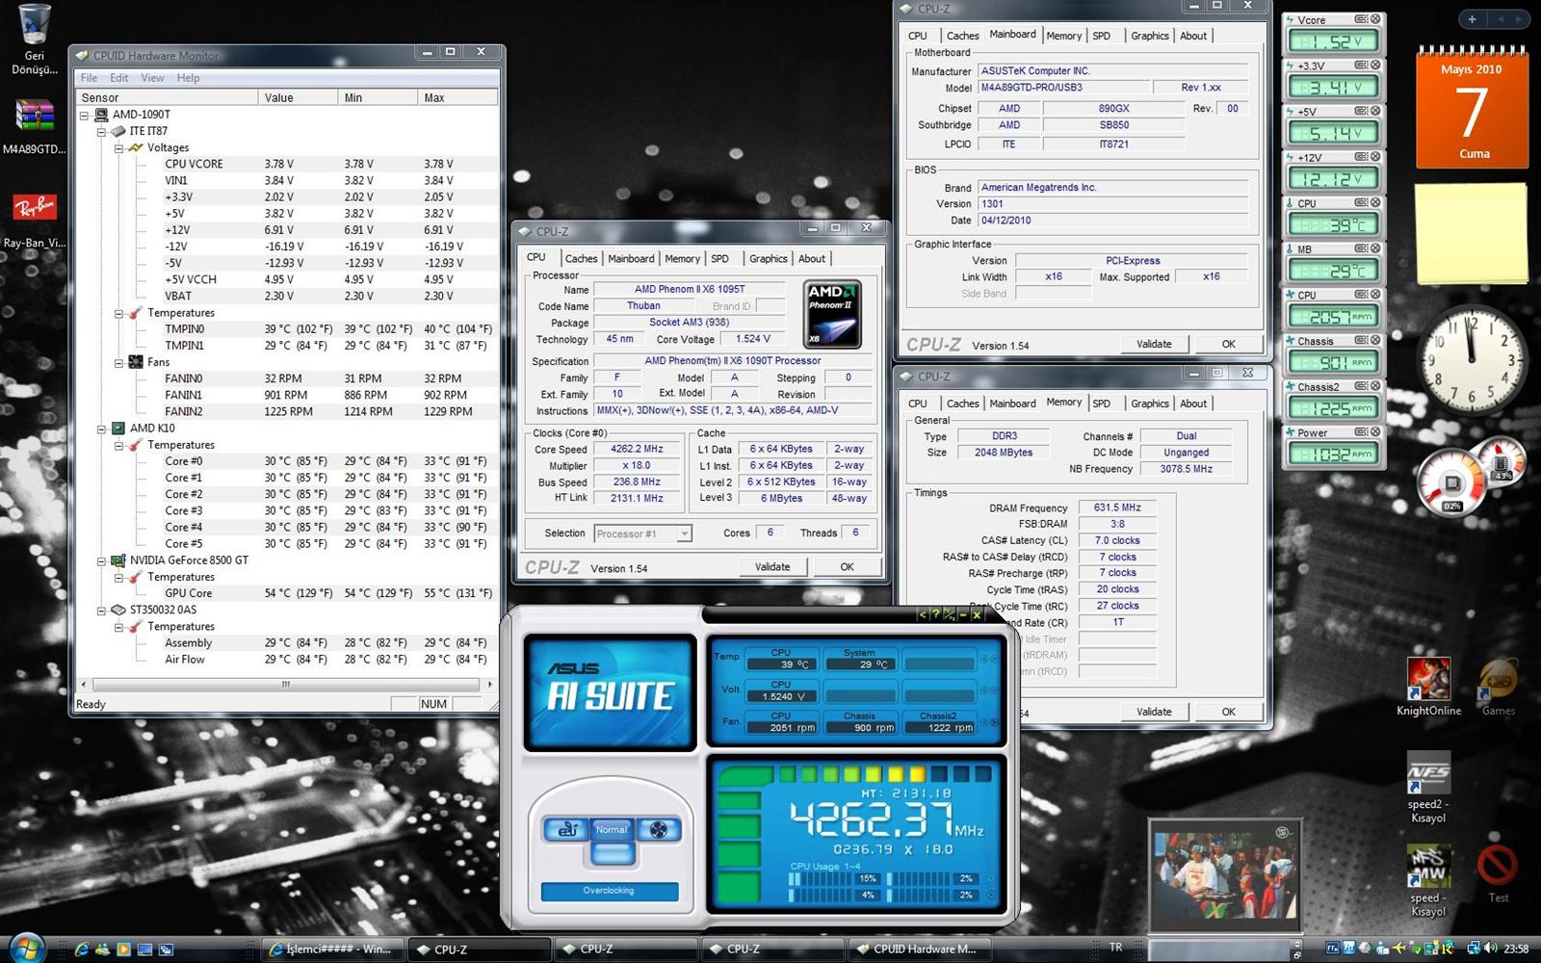Open SPD tab in CPU-Z memory timings window
The width and height of the screenshot is (1541, 963).
click(x=1101, y=403)
